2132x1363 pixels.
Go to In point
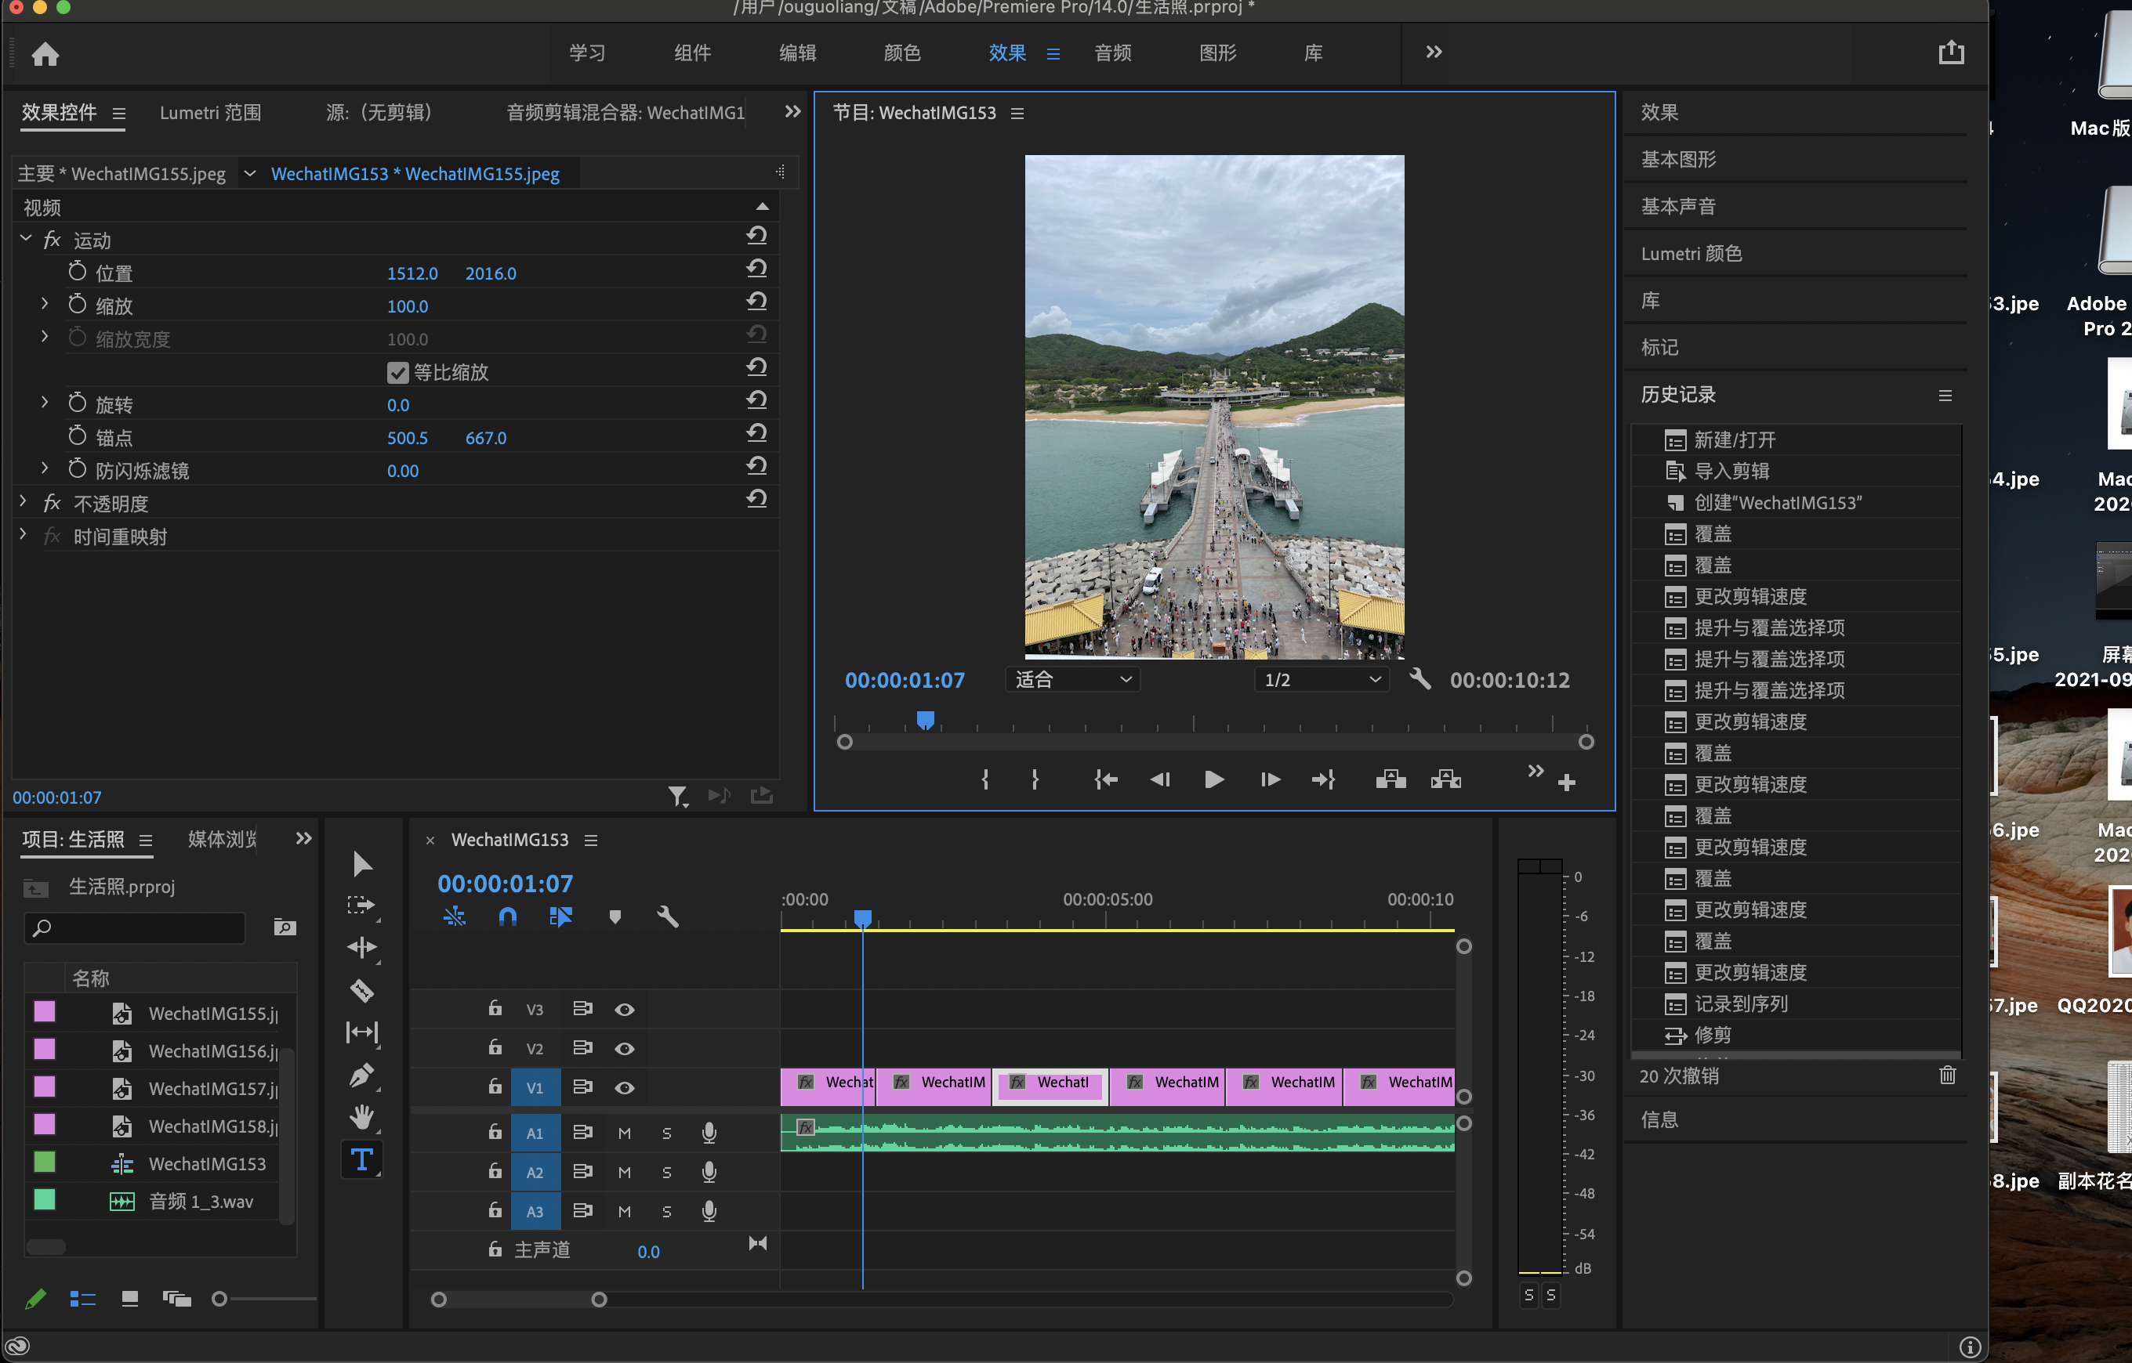point(1106,779)
